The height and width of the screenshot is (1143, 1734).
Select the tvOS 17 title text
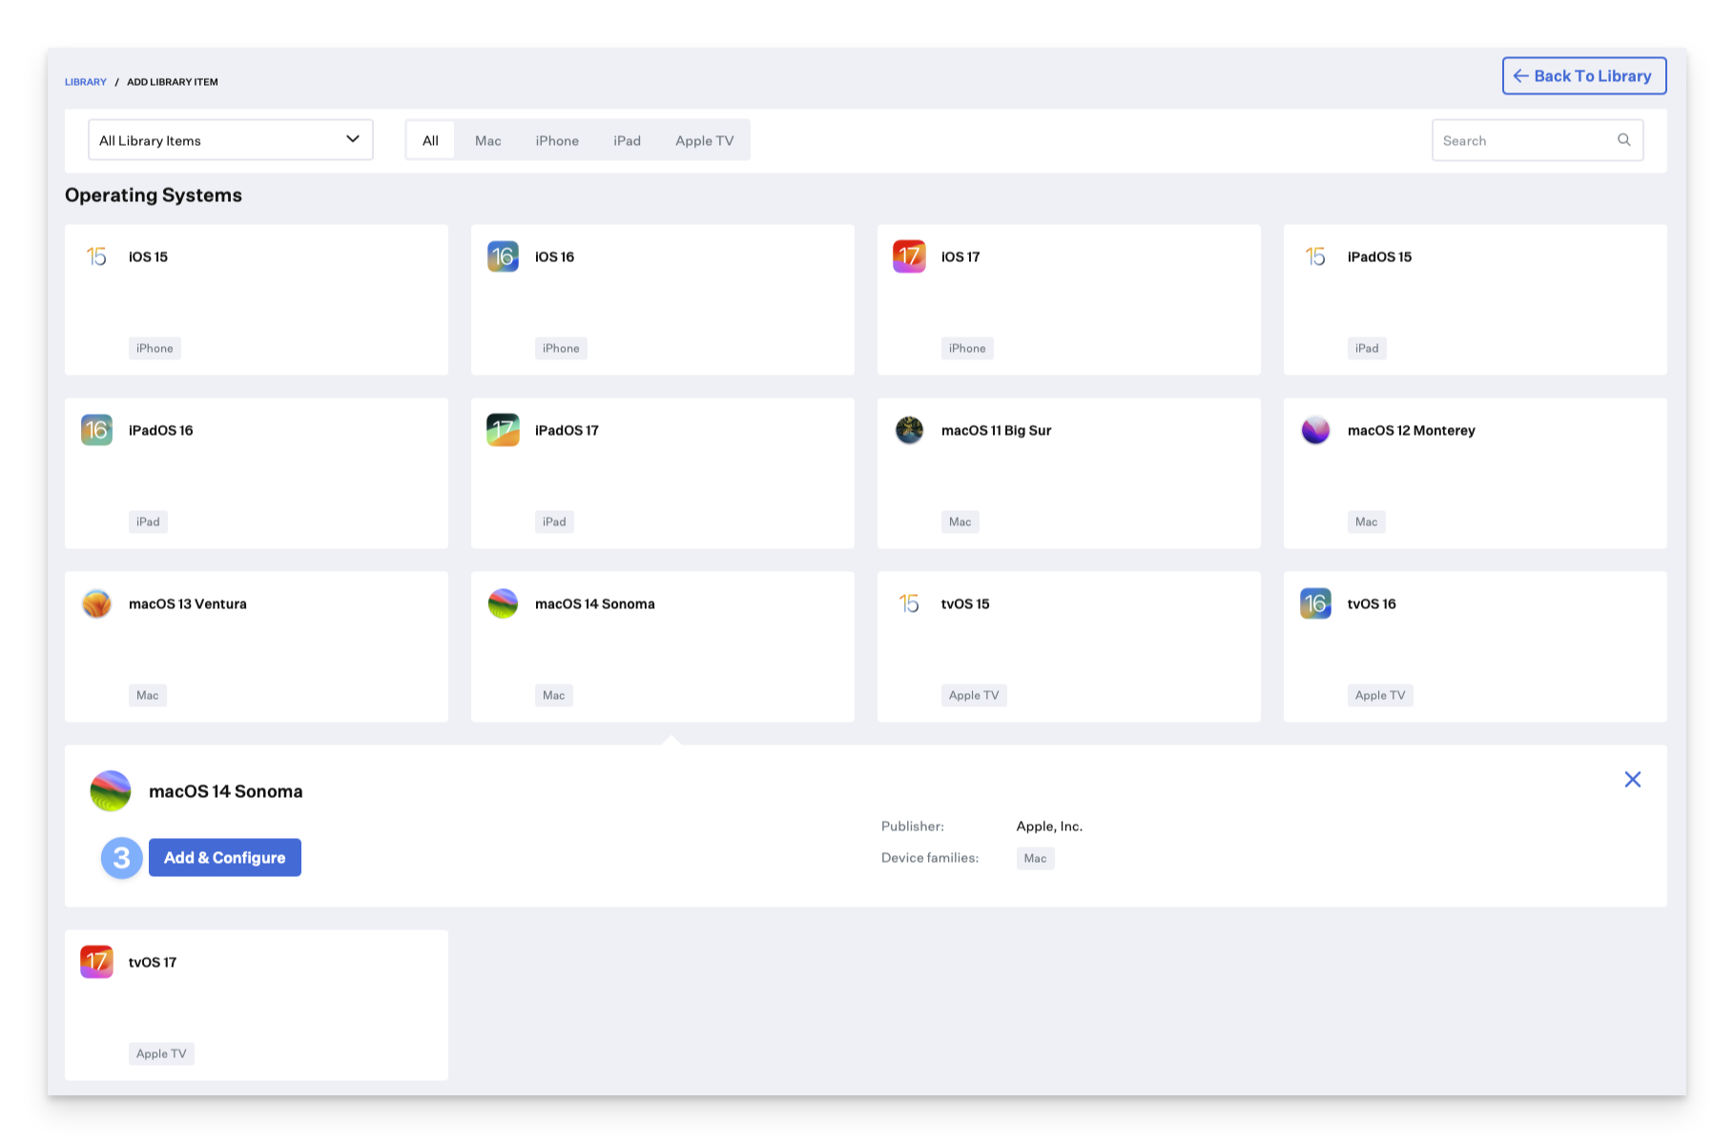(153, 962)
